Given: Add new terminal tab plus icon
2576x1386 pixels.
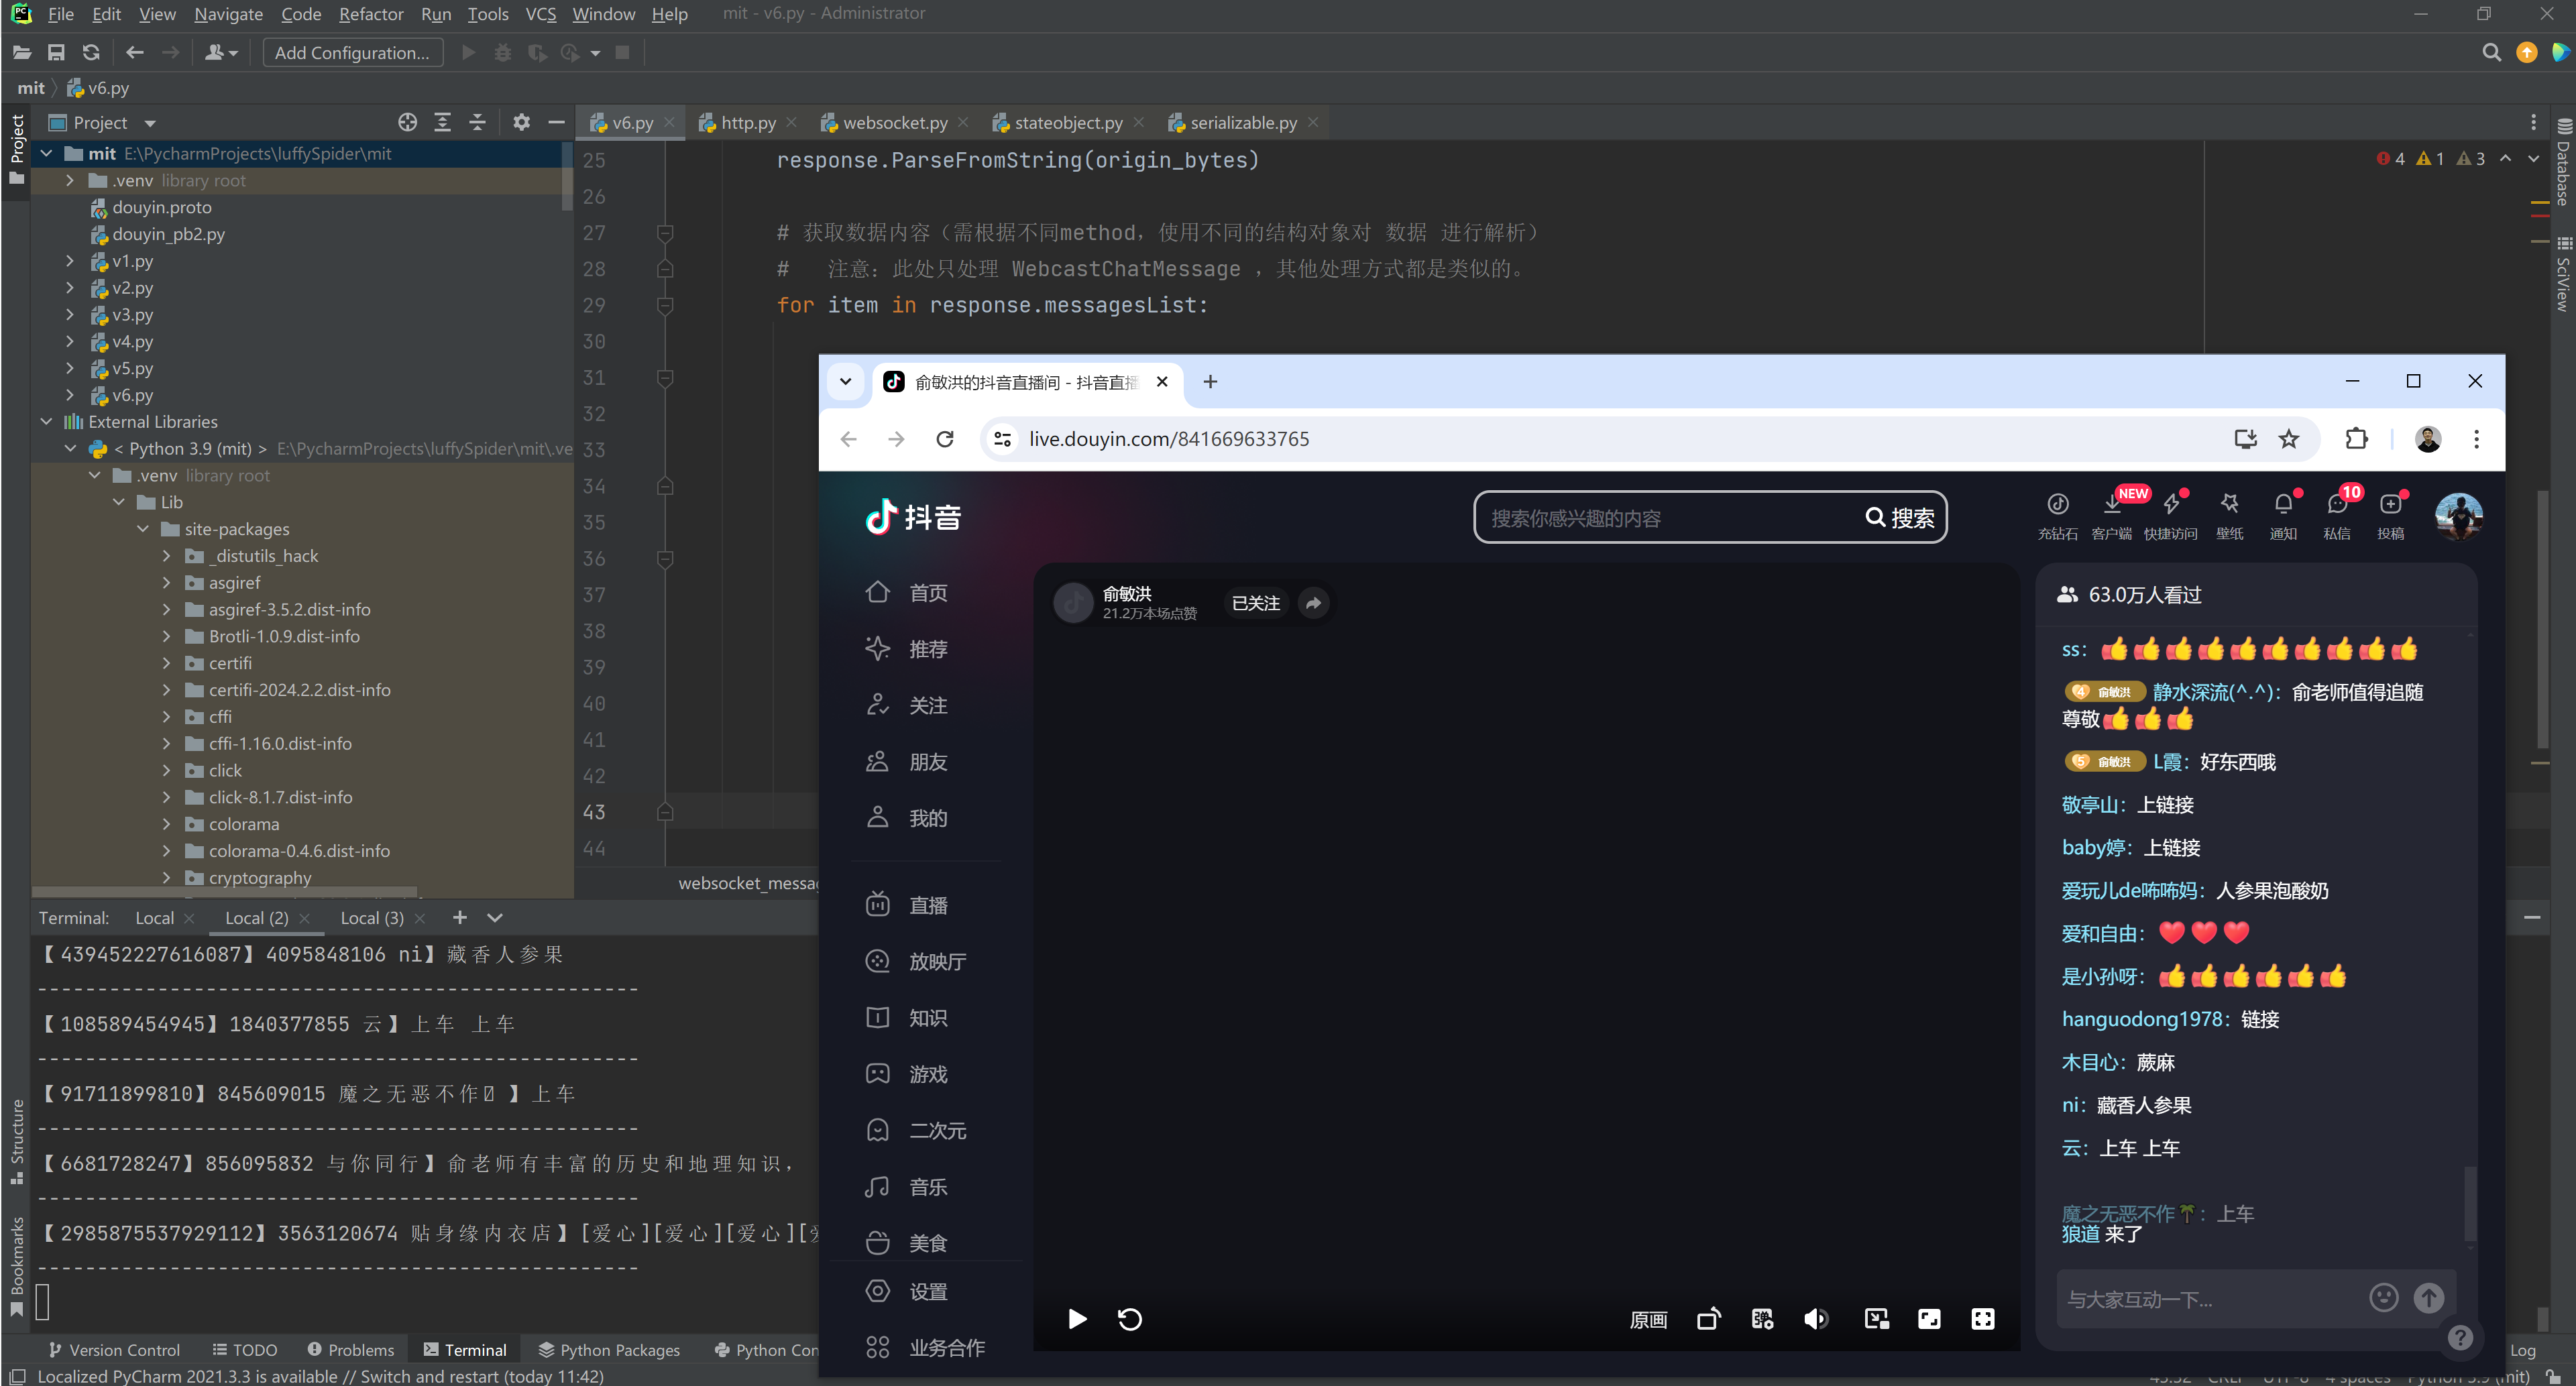Looking at the screenshot, I should [x=459, y=917].
